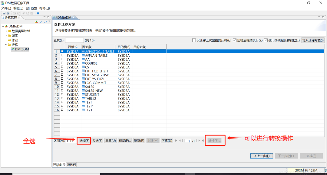Click the 源对象 column header
This screenshot has height=175, width=327.
98,47
